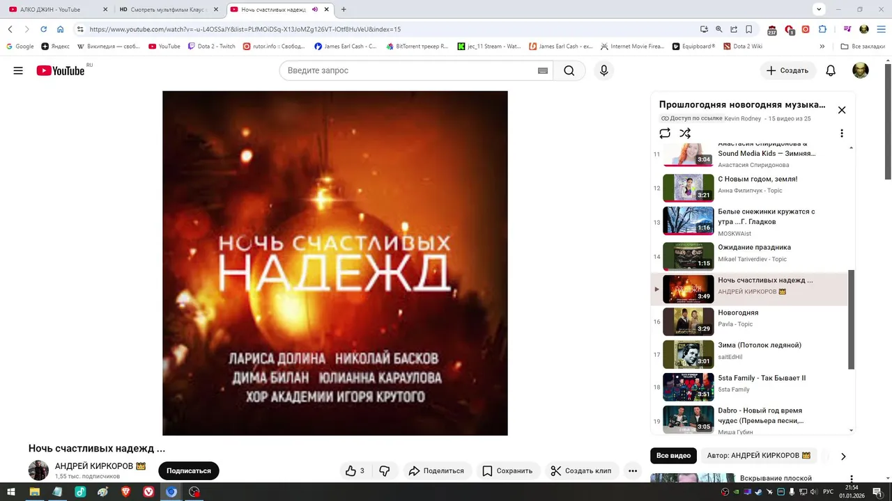Switch to 'Смотреть мультфильмы Клаус' tab
This screenshot has width=892, height=501.
click(x=169, y=9)
